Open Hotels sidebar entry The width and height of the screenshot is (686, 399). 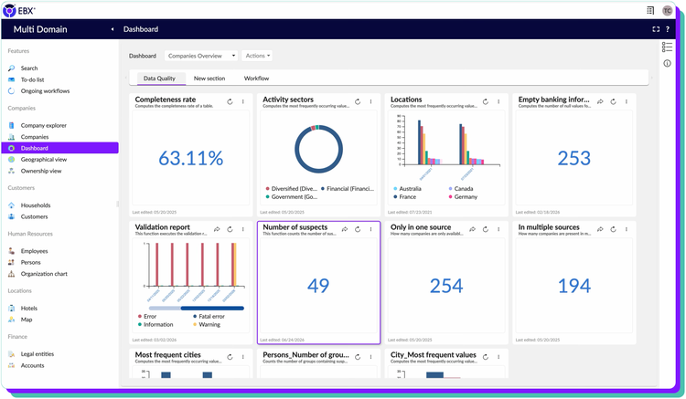coord(29,309)
